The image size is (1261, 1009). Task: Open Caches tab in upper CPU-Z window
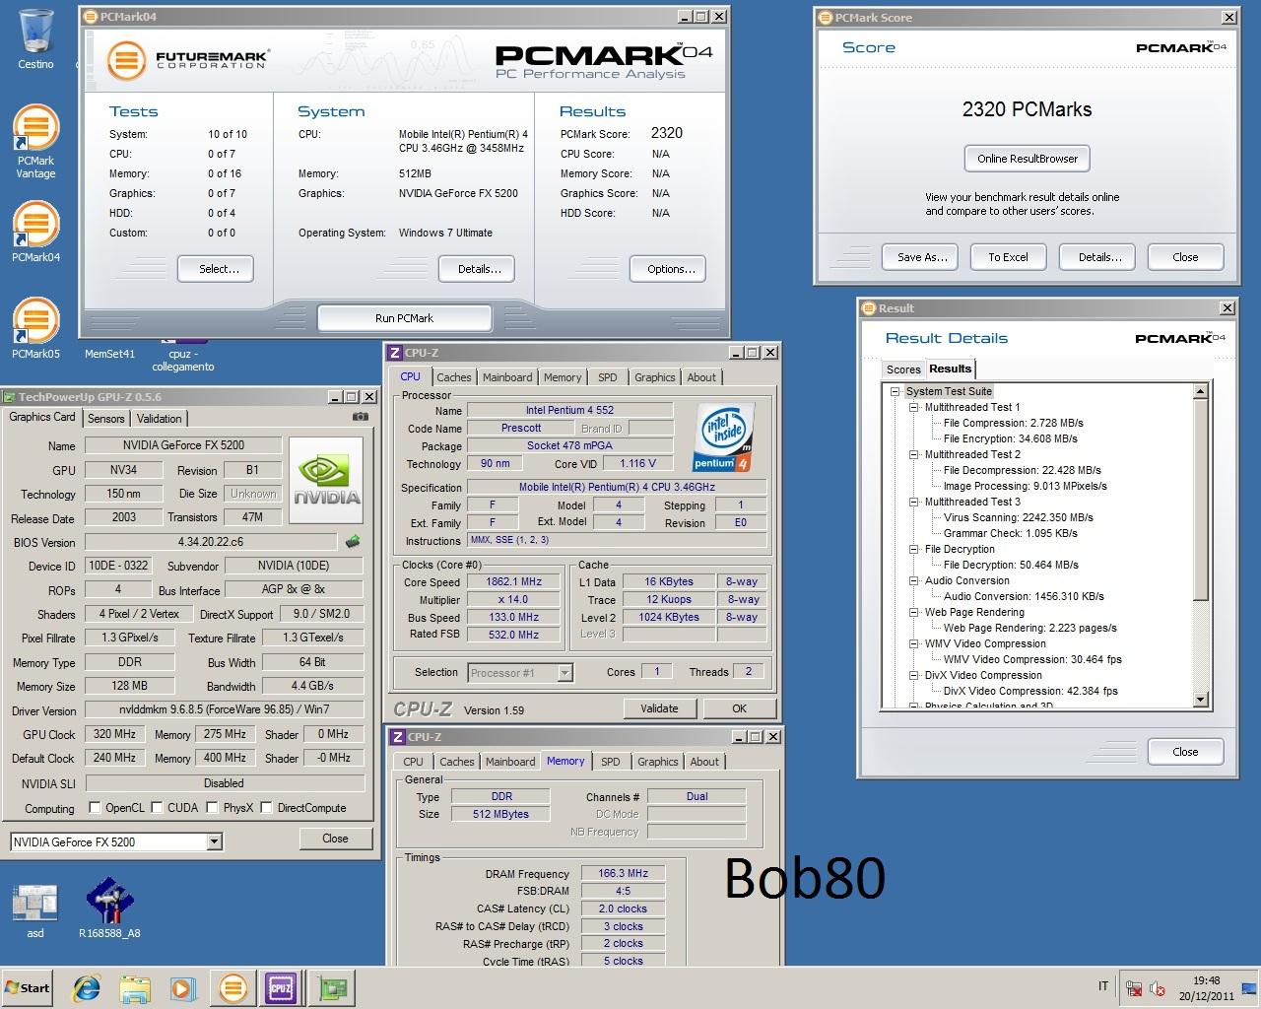(x=453, y=377)
